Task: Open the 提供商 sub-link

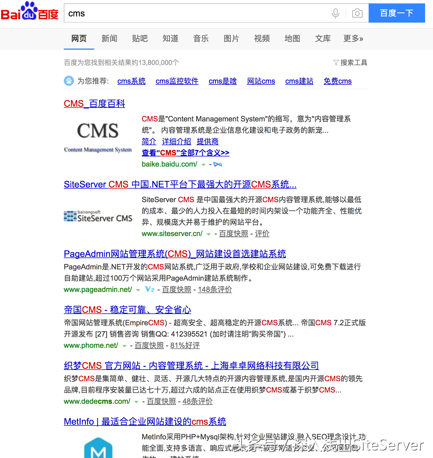Action: click(207, 141)
